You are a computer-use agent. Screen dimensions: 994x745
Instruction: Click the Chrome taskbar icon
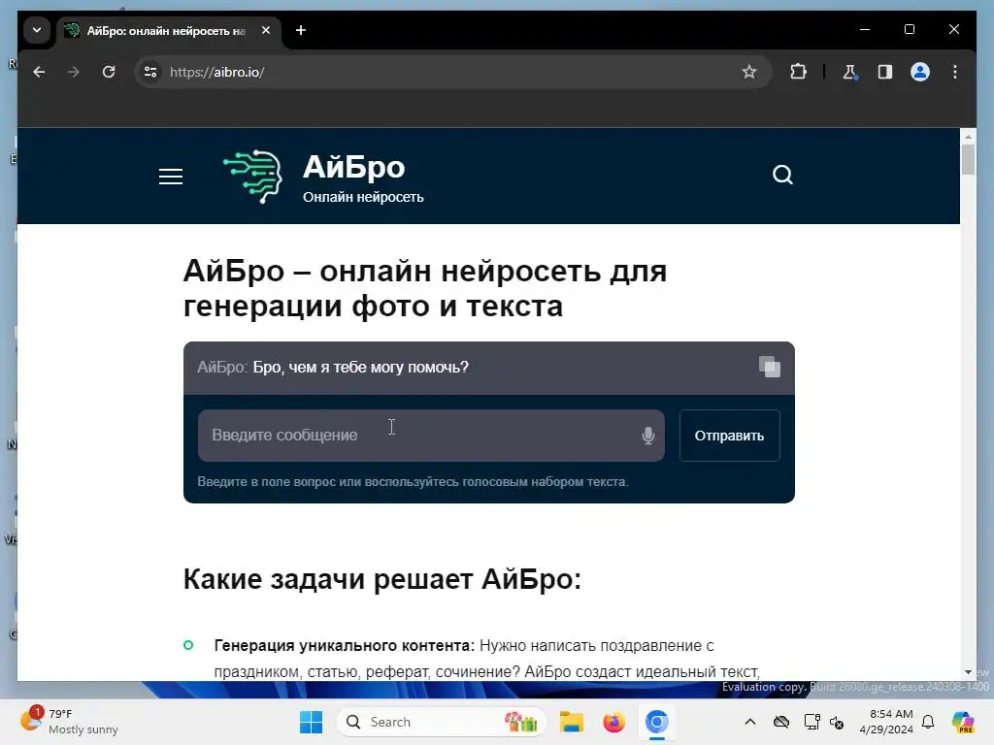(x=657, y=722)
